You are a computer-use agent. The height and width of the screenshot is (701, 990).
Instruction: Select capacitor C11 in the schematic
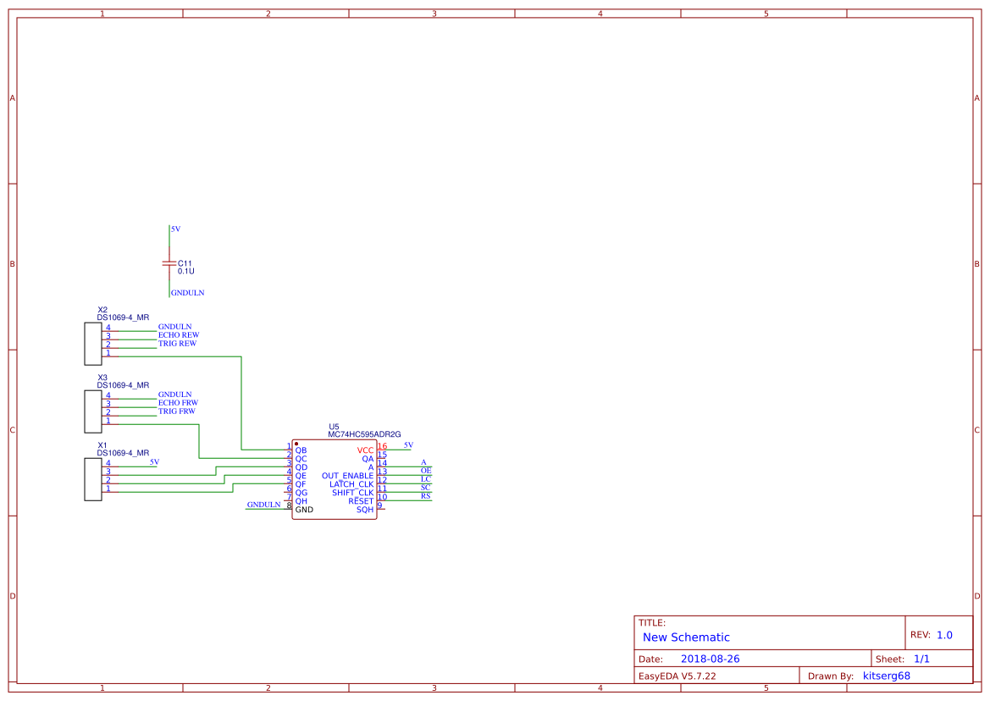pos(169,264)
